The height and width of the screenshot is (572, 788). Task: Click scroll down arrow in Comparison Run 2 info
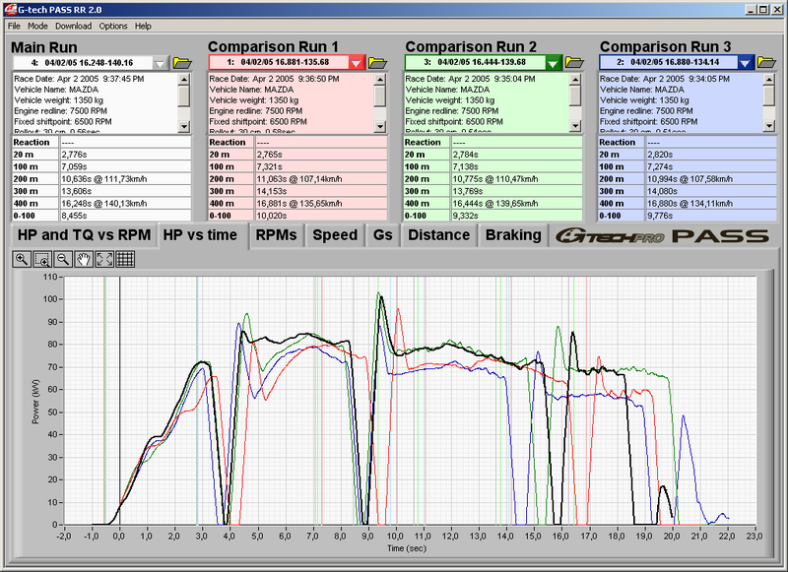tap(576, 127)
